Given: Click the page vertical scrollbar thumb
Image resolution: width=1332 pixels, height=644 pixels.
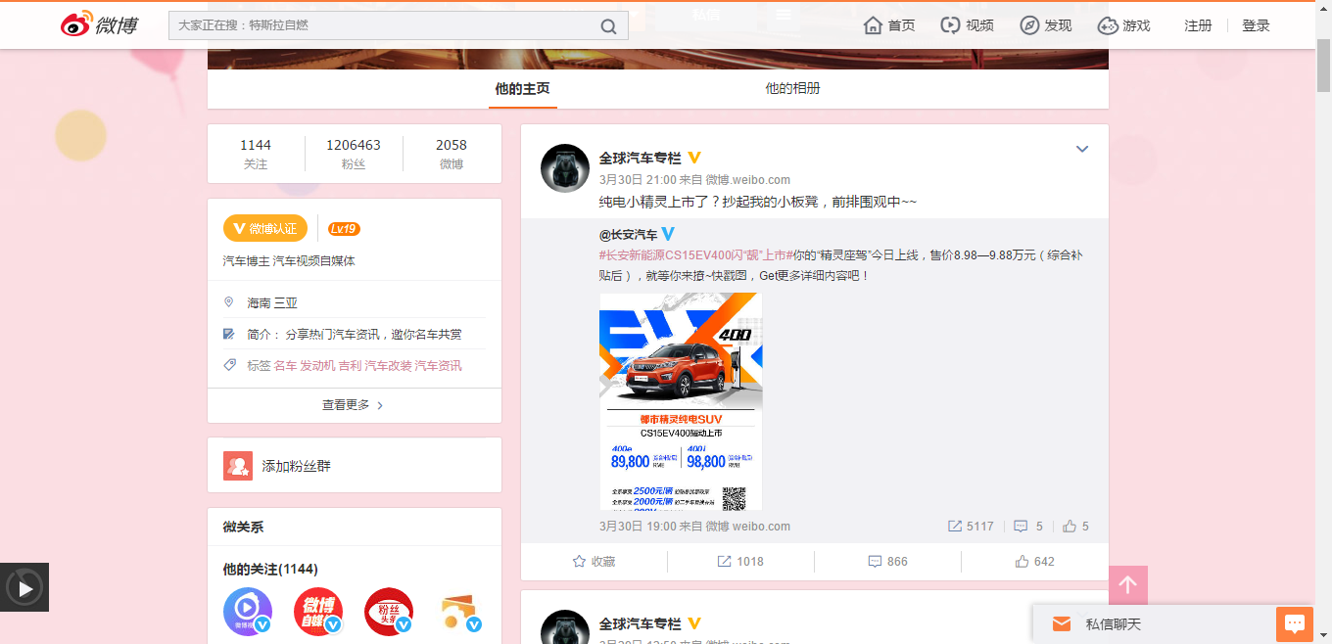Looking at the screenshot, I should tap(1323, 66).
